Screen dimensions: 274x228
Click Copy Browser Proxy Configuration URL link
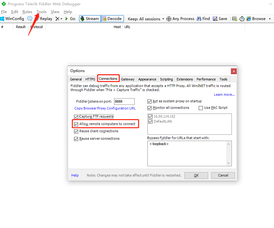pyautogui.click(x=105, y=108)
